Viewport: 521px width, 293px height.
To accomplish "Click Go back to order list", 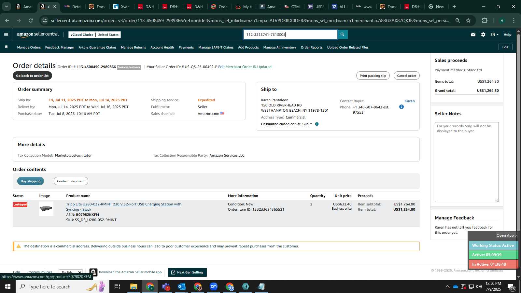I will [32, 76].
